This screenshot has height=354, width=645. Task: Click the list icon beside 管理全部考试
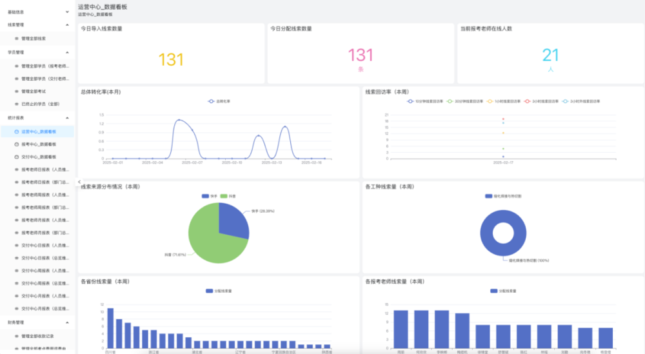point(17,92)
